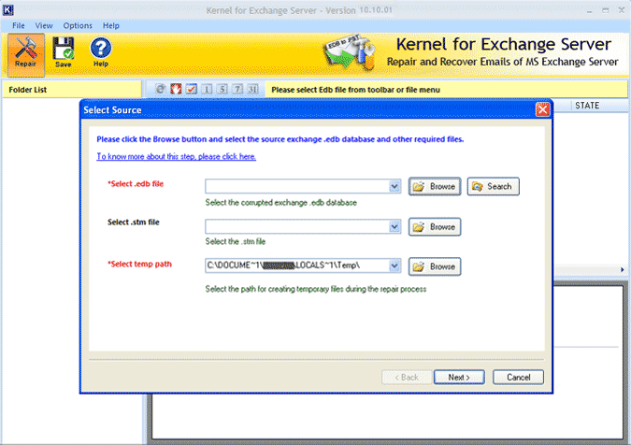Screen dimensions: 631x445
Task: Click the Folder List panel header
Action: 72,90
